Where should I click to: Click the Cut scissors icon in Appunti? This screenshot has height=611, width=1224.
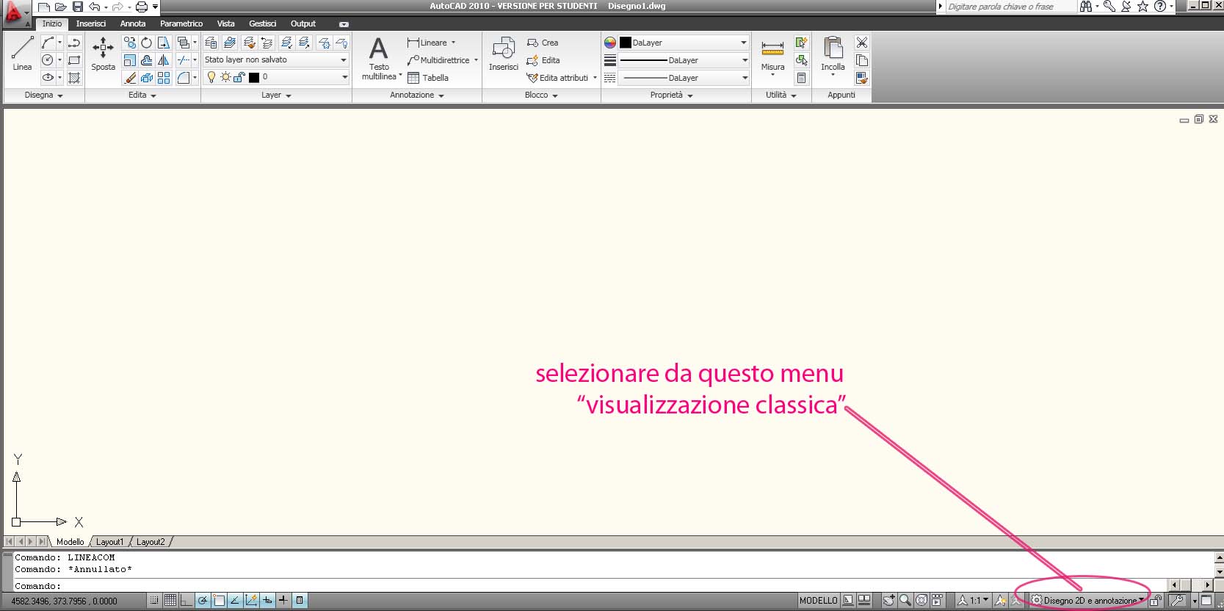click(862, 43)
